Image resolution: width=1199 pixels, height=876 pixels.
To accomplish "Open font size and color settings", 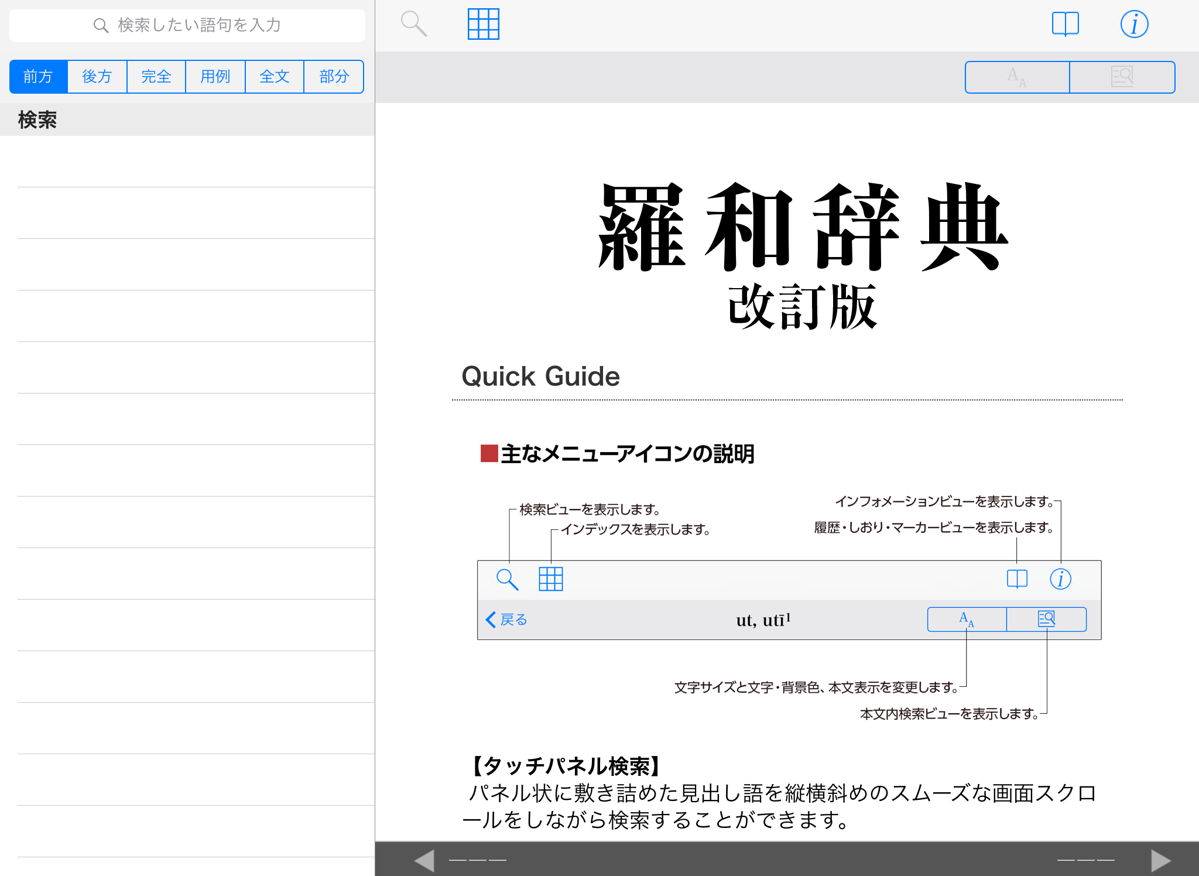I will 1017,77.
